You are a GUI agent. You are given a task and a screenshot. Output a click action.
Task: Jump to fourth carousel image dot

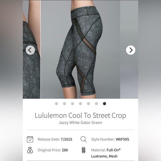(x=80, y=104)
